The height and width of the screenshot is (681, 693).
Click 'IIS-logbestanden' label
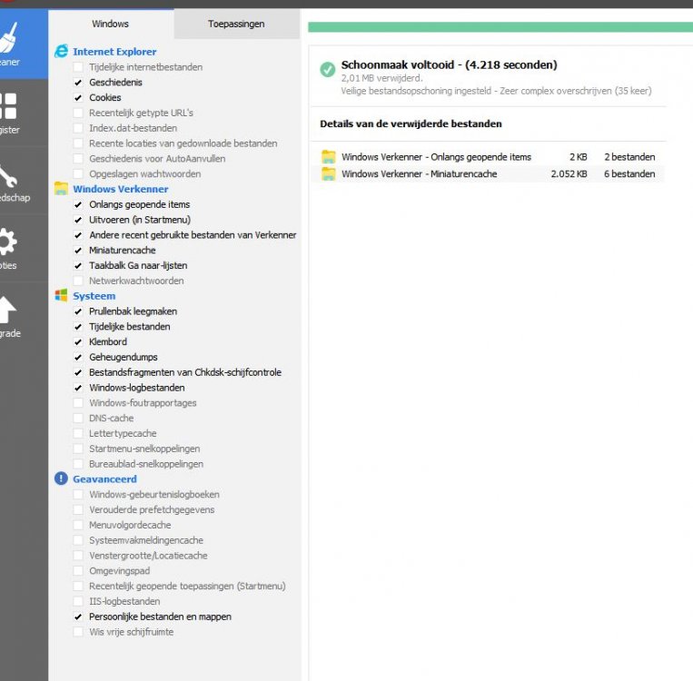[124, 601]
